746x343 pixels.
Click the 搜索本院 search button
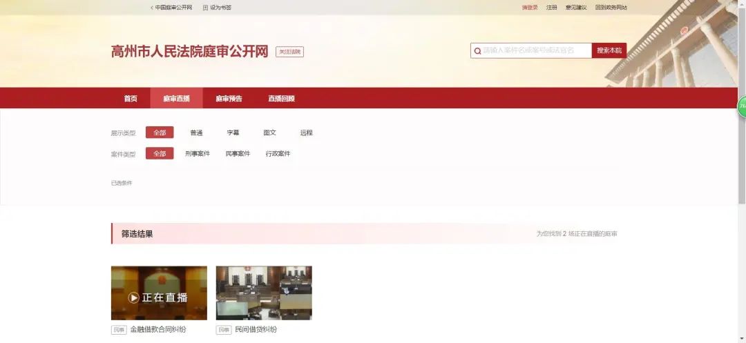609,50
